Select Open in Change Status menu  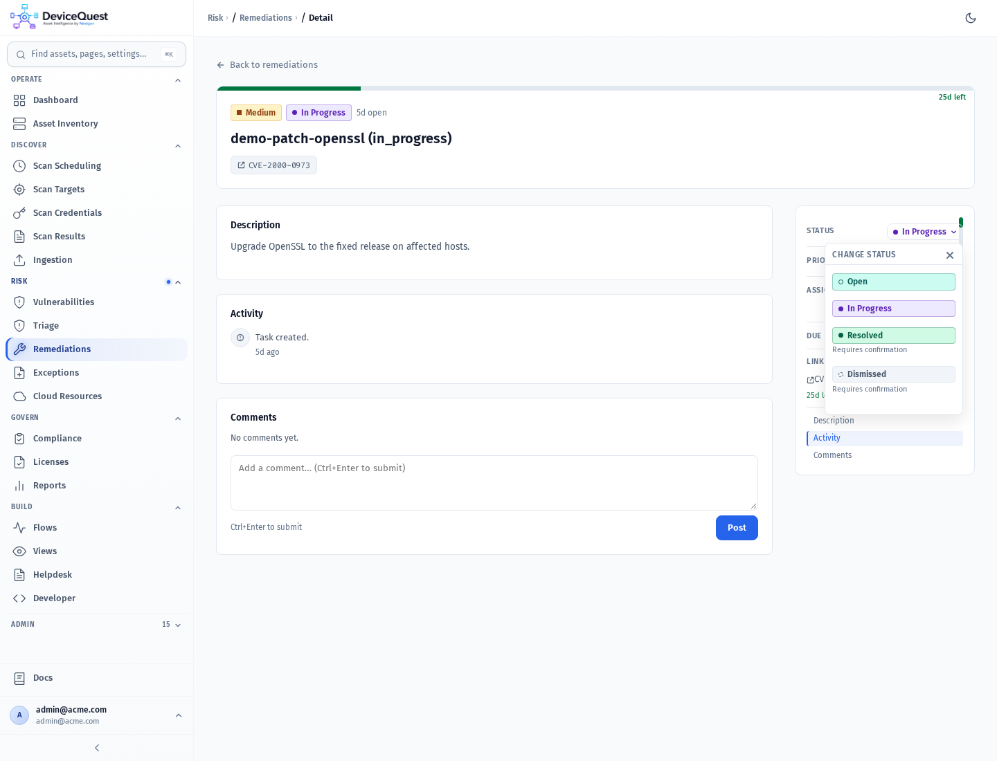[894, 282]
